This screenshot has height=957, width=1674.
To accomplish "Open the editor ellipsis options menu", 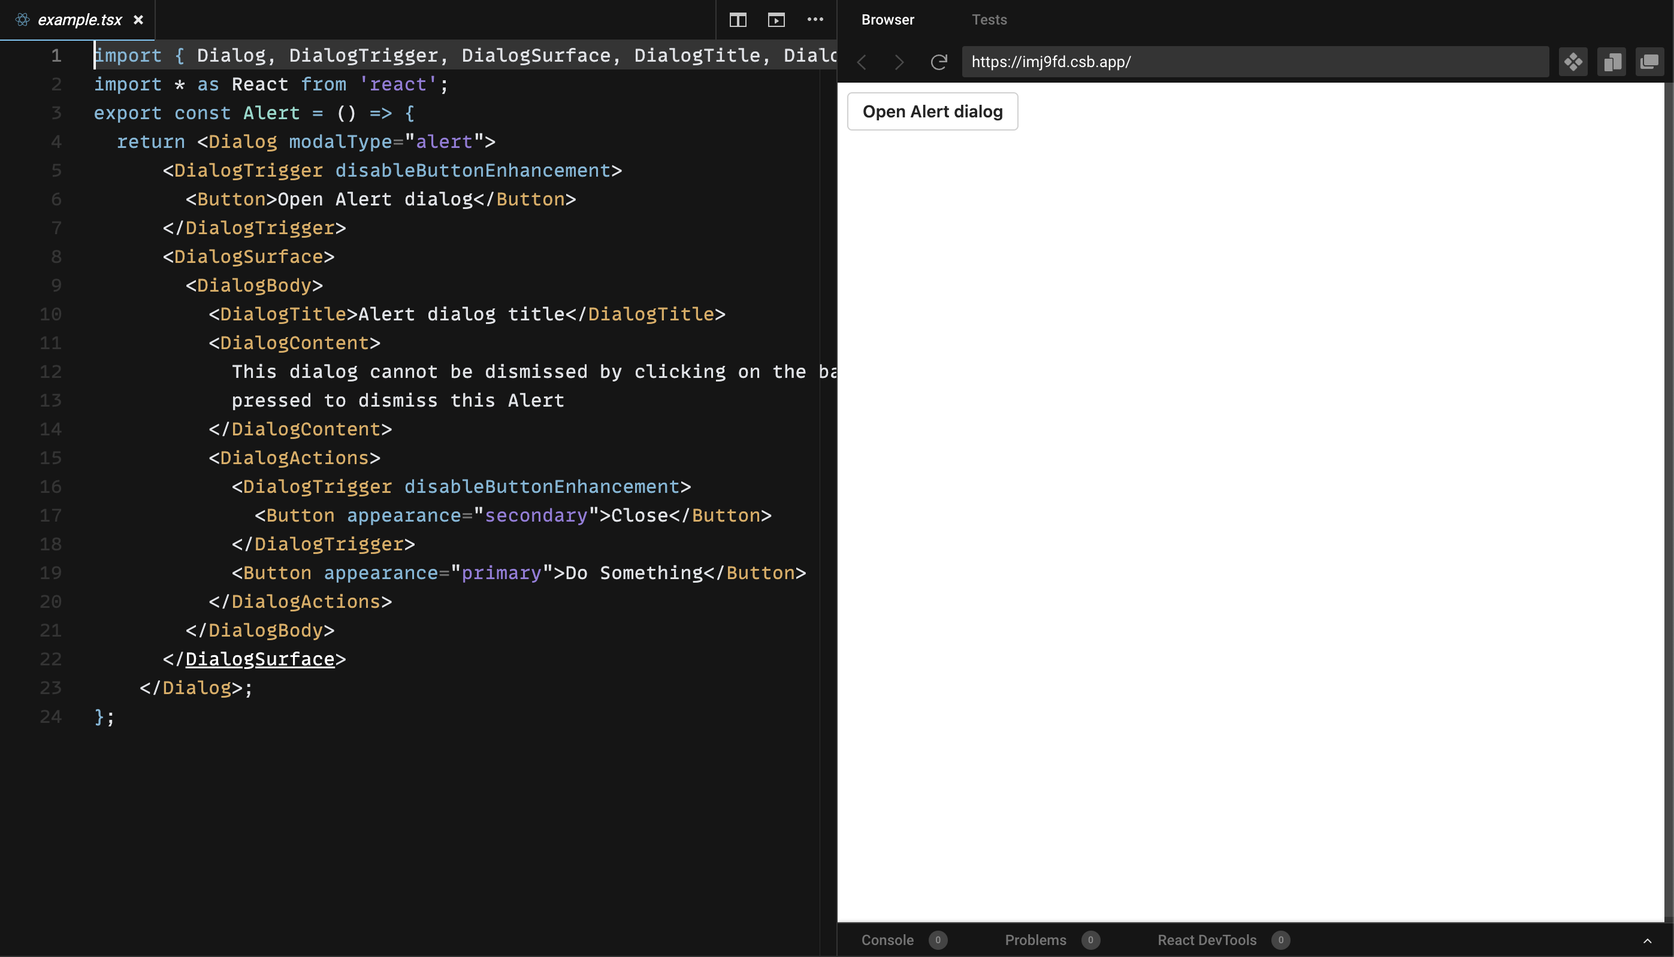I will [815, 20].
